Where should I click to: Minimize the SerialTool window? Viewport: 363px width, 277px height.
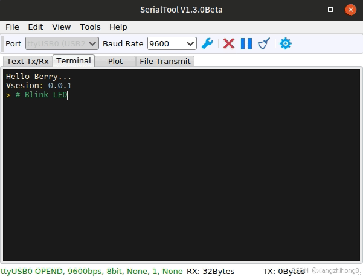[x=310, y=10]
